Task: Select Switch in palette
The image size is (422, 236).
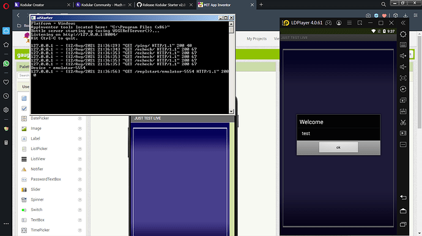Action: [36, 210]
